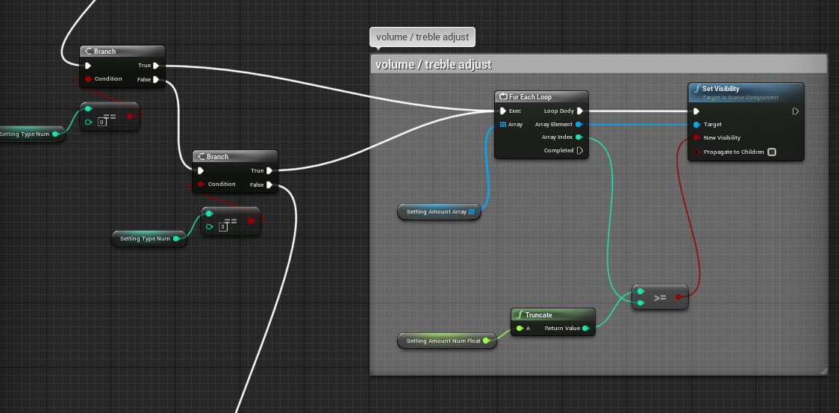Click True pin on Branch wired to == 3
839x413 pixels.
click(x=269, y=170)
